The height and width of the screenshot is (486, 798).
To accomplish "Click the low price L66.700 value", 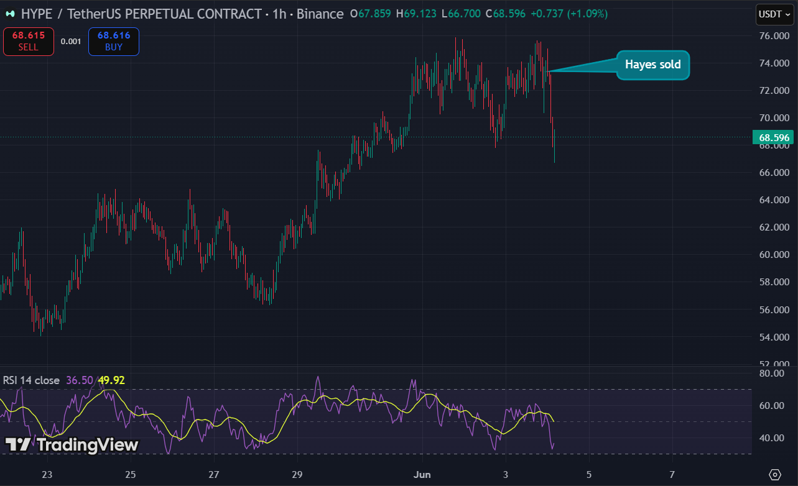I will (x=462, y=14).
